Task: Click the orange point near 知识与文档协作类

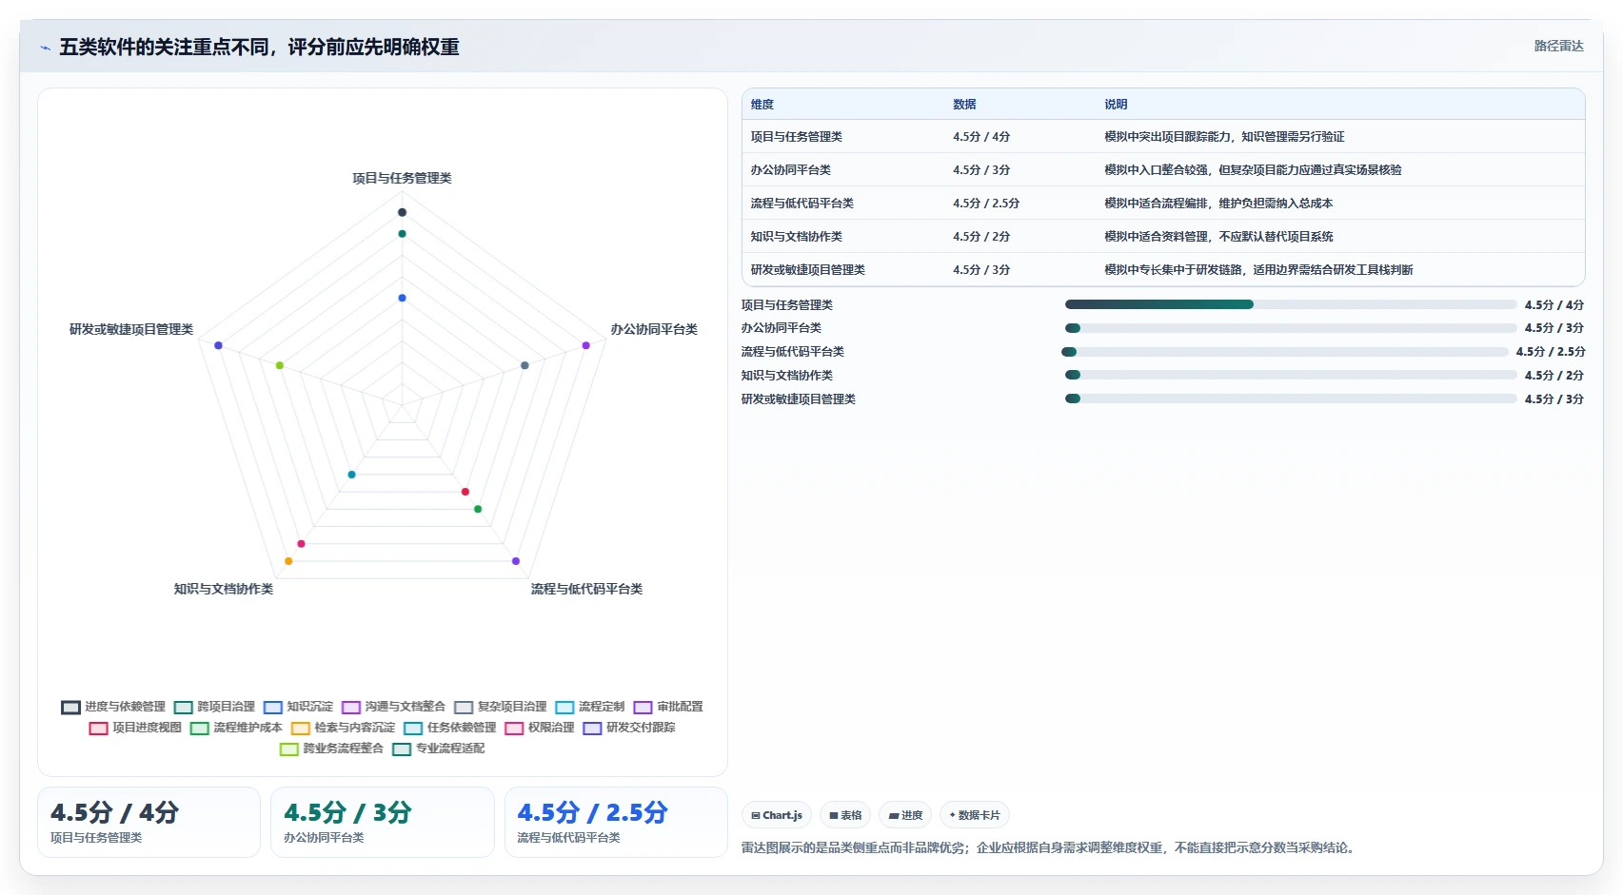Action: (x=288, y=561)
